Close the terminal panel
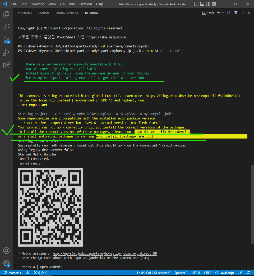 coord(249,13)
